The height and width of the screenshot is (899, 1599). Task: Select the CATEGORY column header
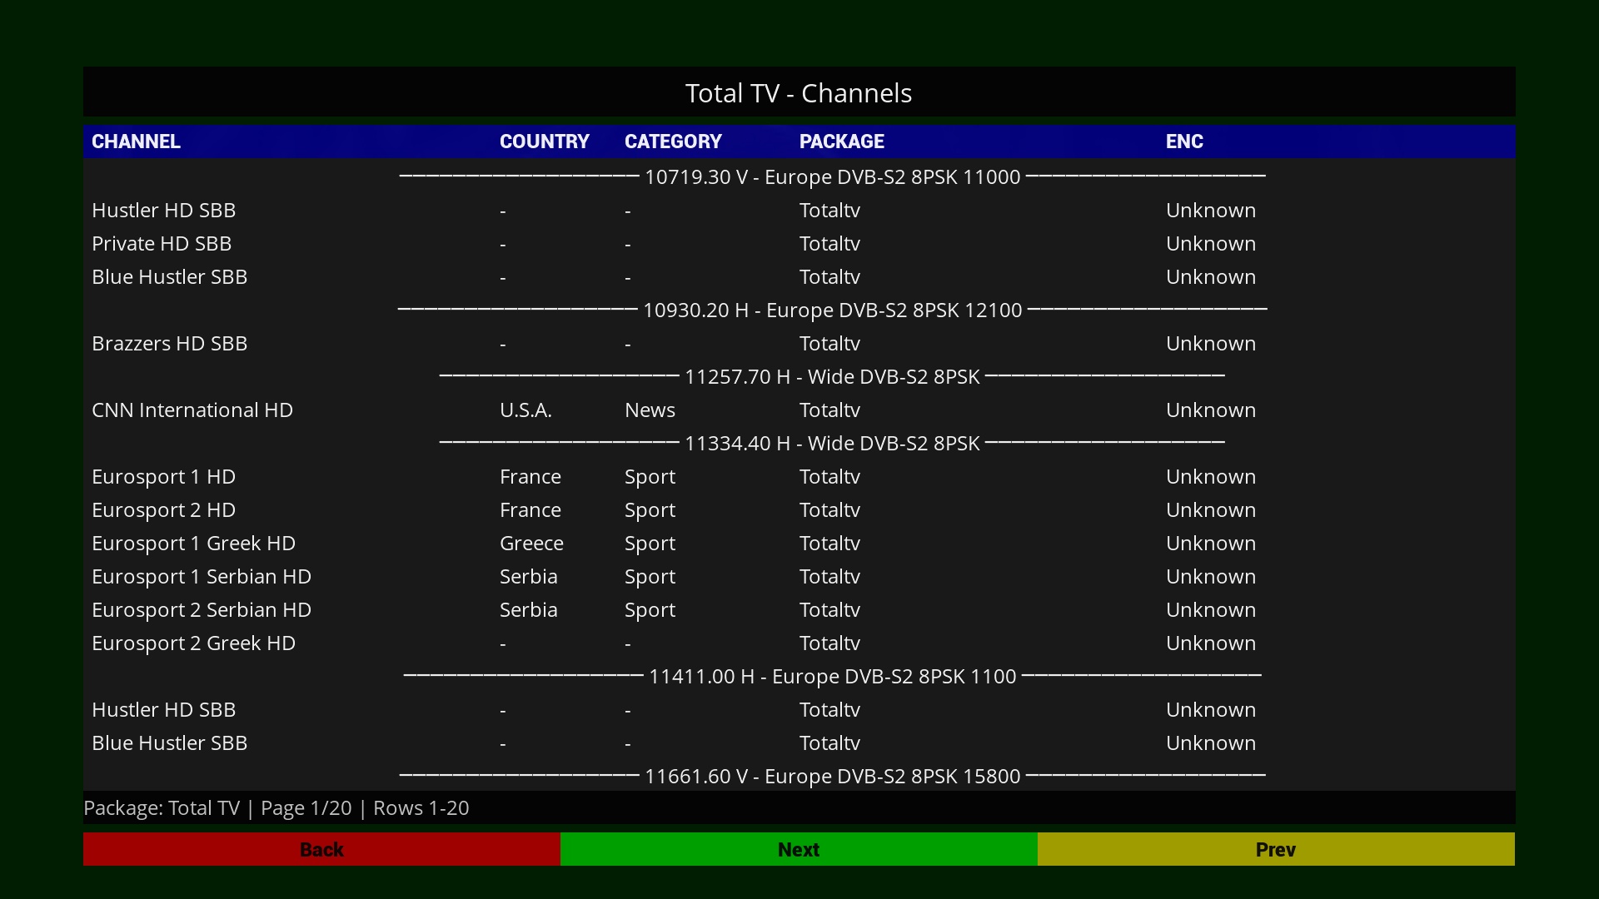[673, 142]
